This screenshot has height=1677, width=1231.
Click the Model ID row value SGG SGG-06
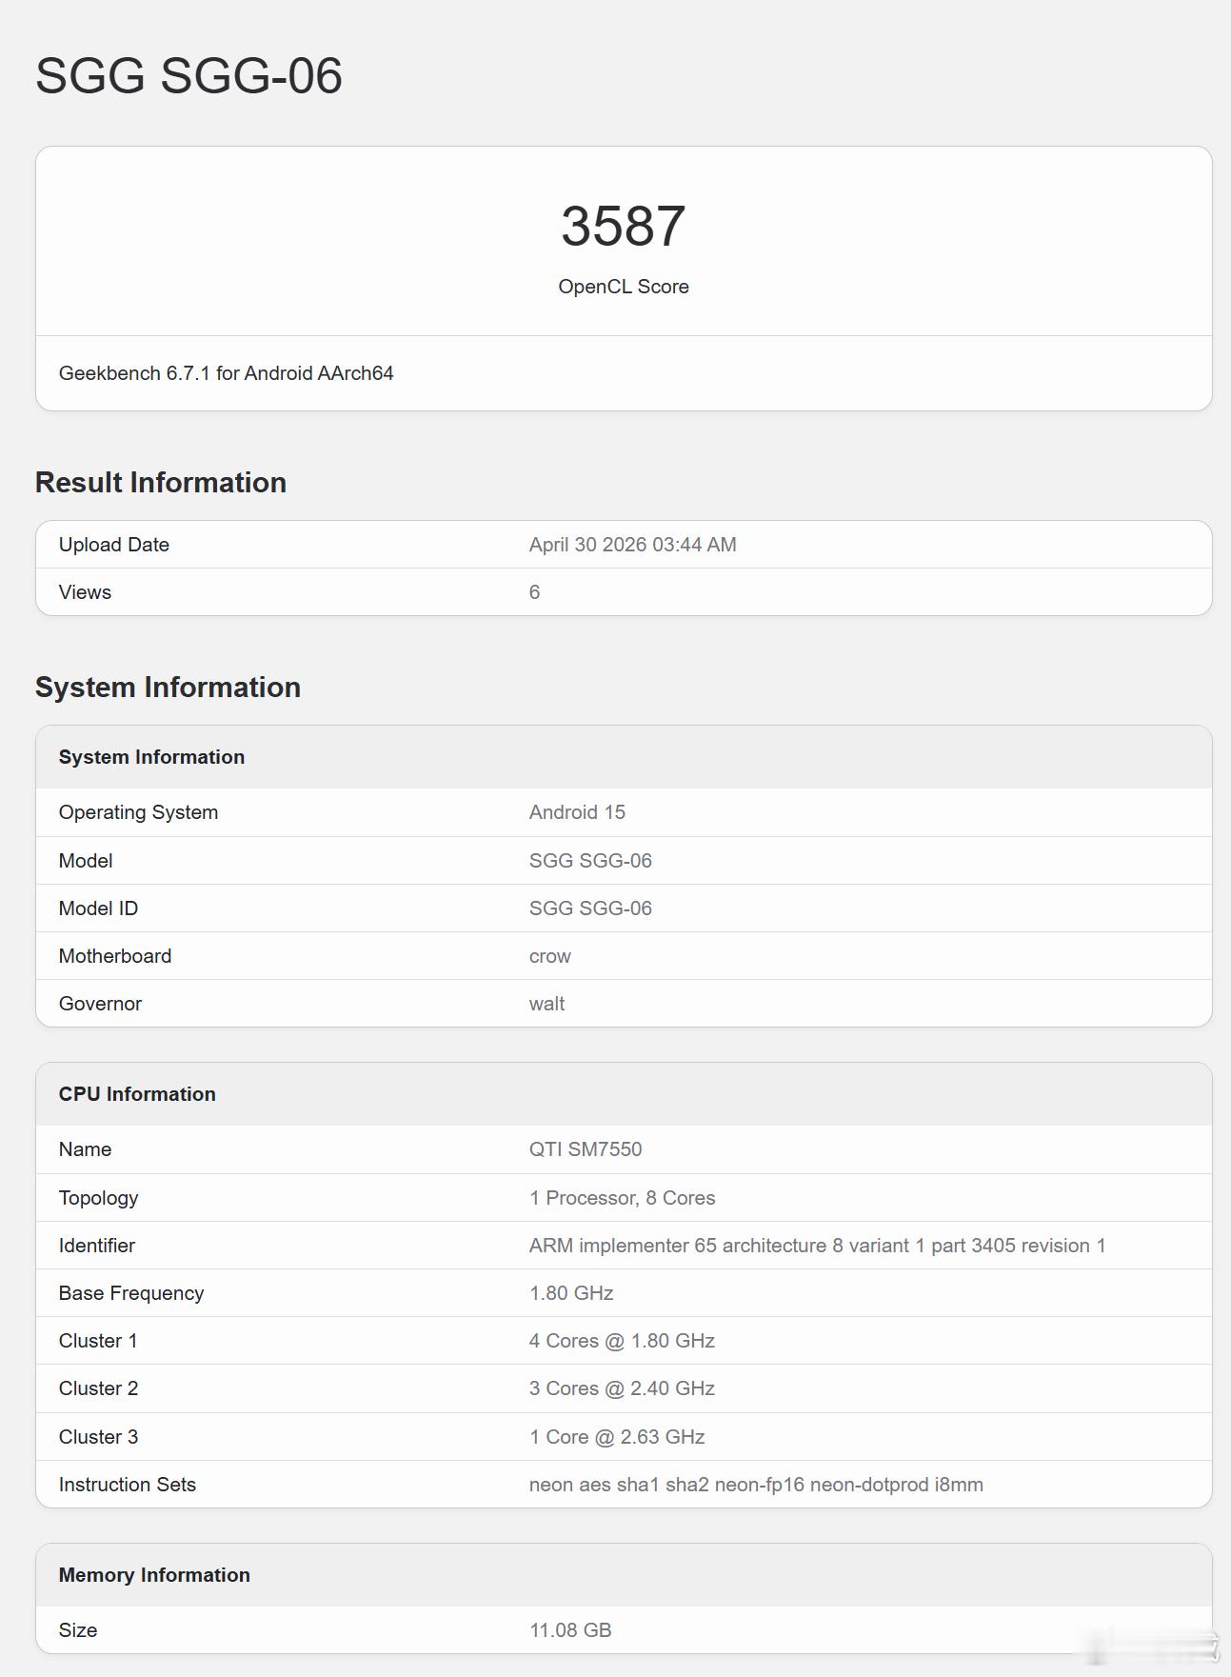point(590,908)
